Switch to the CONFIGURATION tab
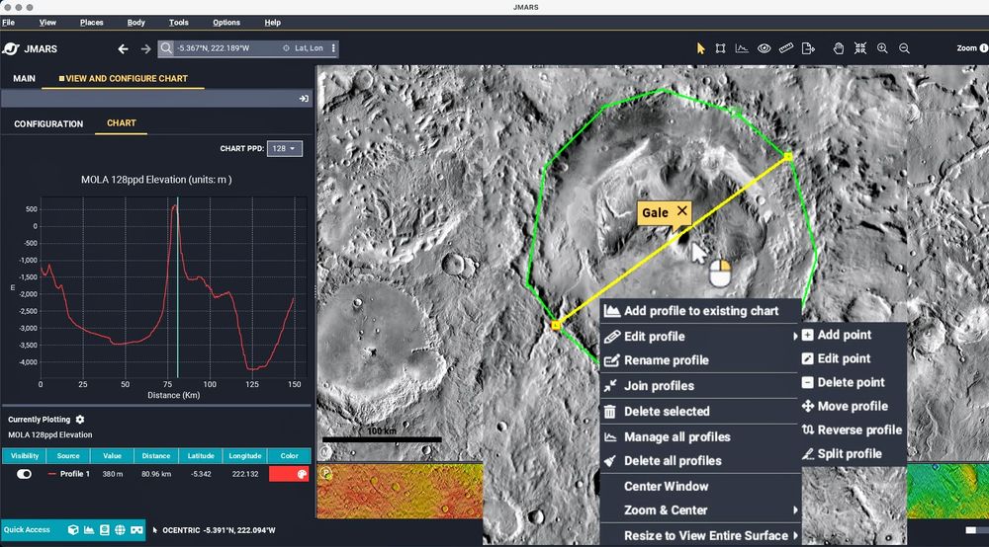 click(48, 124)
